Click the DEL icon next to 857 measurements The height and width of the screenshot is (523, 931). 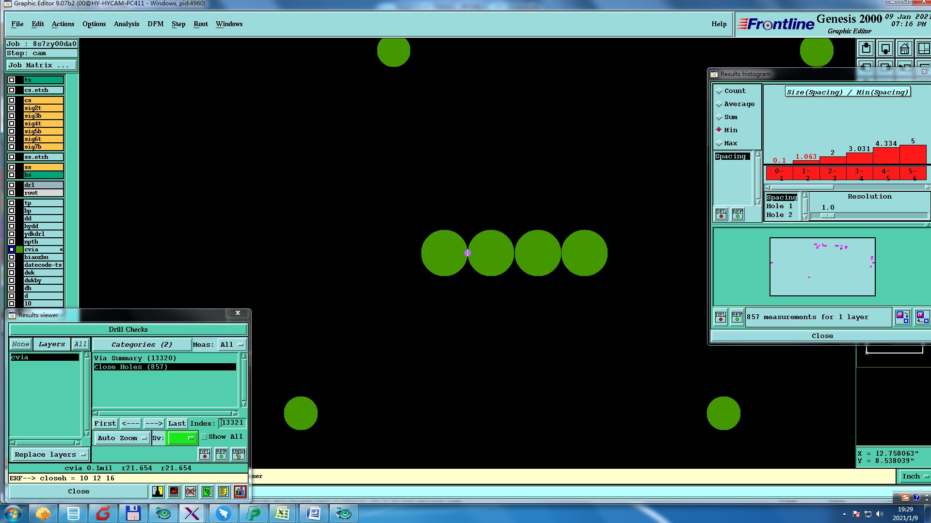721,317
